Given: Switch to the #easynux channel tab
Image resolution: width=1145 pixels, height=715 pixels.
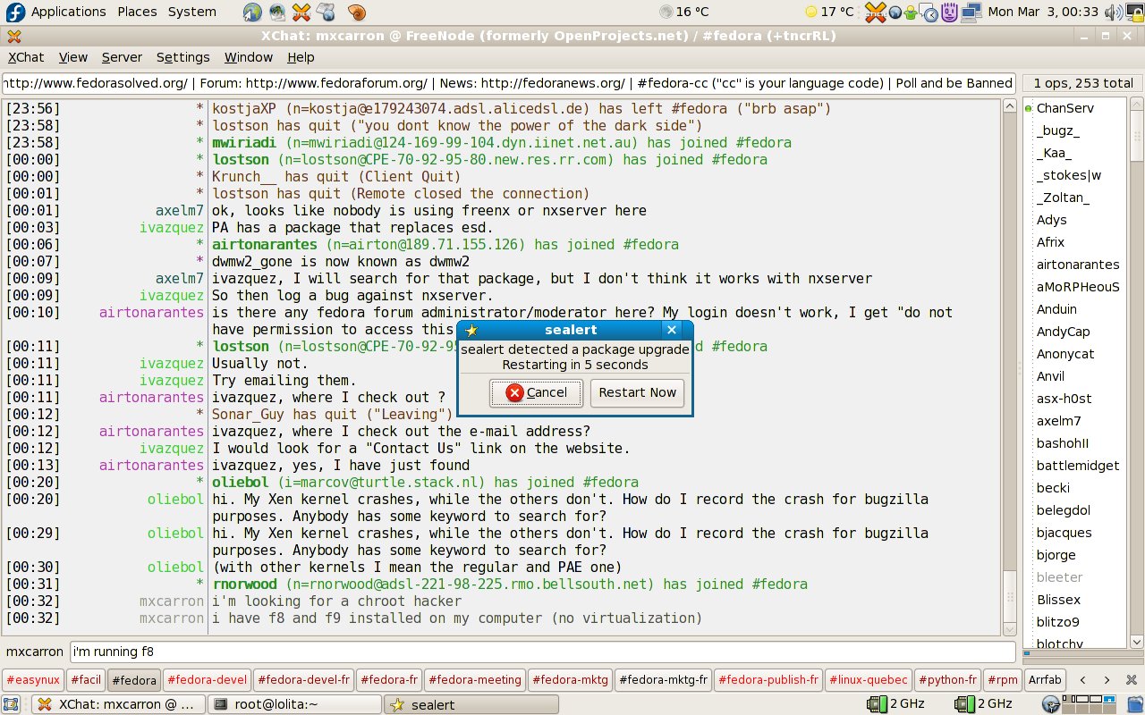Looking at the screenshot, I should (x=32, y=680).
